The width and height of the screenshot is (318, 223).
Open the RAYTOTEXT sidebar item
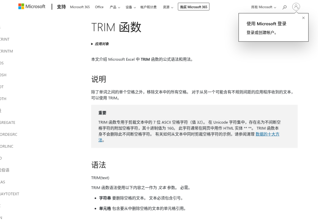tap(10, 194)
